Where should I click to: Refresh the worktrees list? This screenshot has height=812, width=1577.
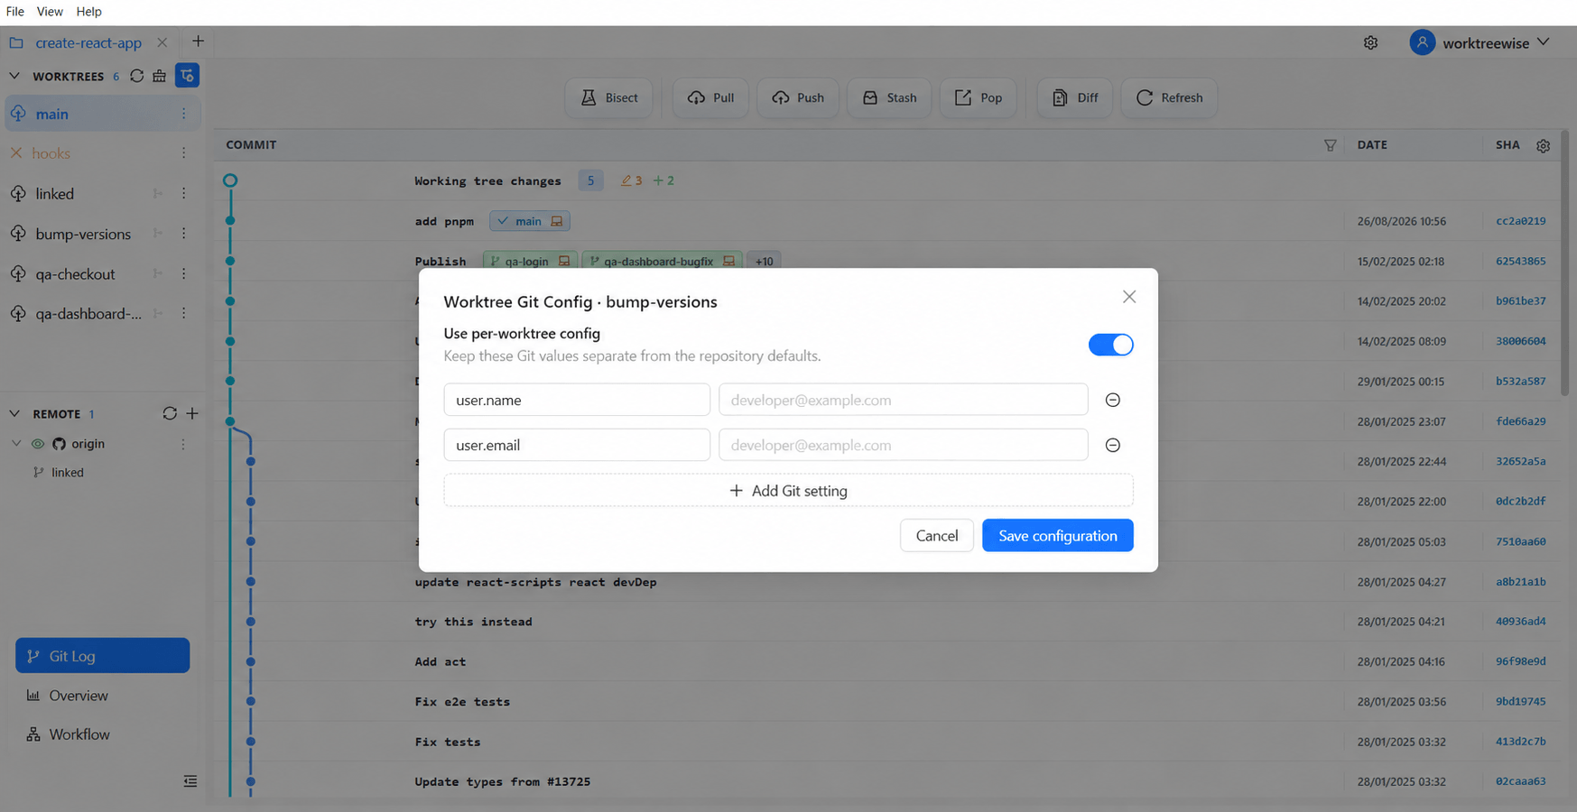[x=136, y=76]
